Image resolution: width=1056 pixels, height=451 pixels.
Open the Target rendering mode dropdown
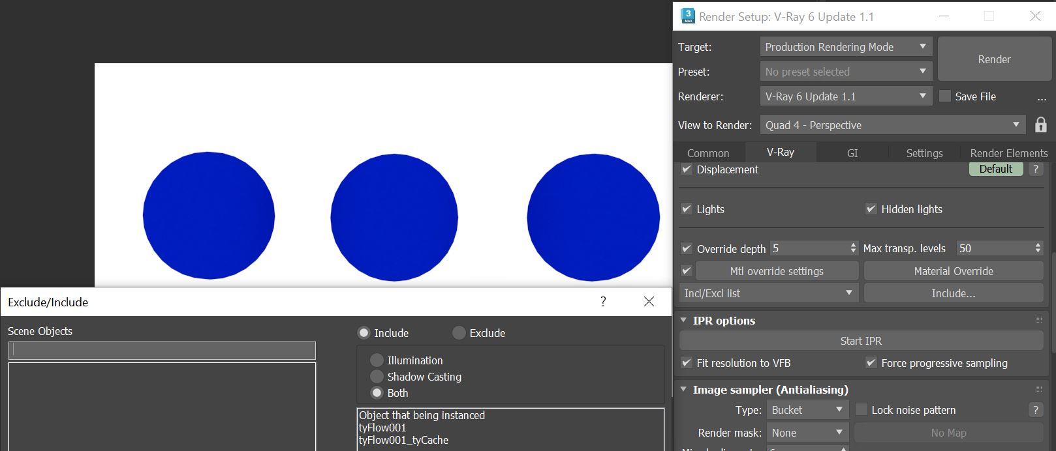[845, 47]
